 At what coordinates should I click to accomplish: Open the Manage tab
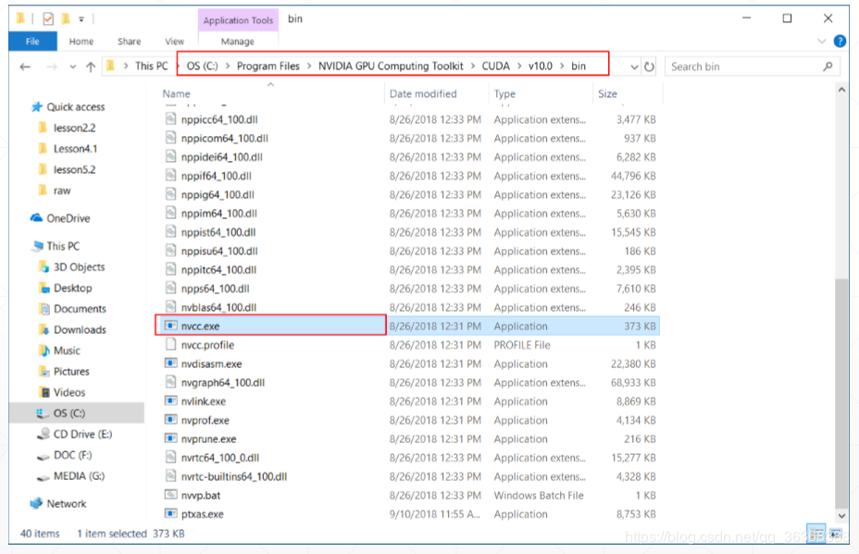(238, 41)
